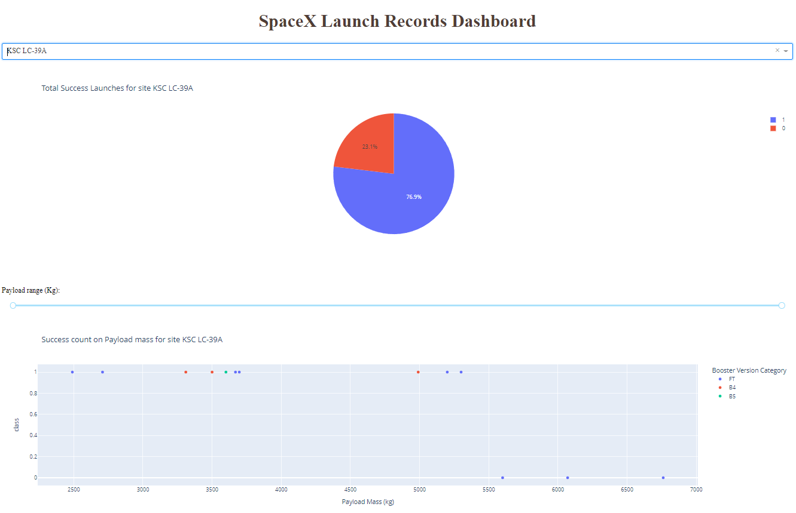The image size is (796, 513).
Task: Click the 'Success count on Payload mass' chart title
Action: pyautogui.click(x=132, y=340)
